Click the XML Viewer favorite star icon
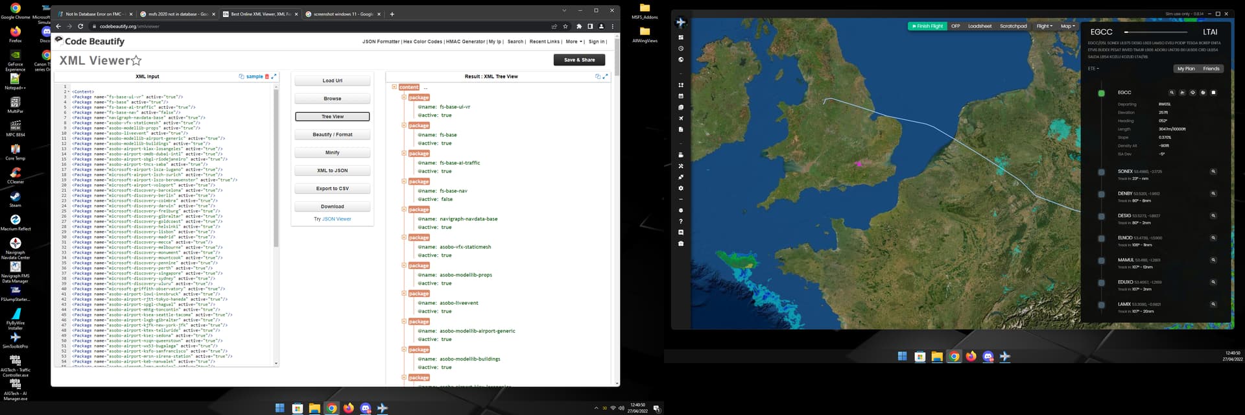This screenshot has width=1245, height=415. click(x=136, y=60)
